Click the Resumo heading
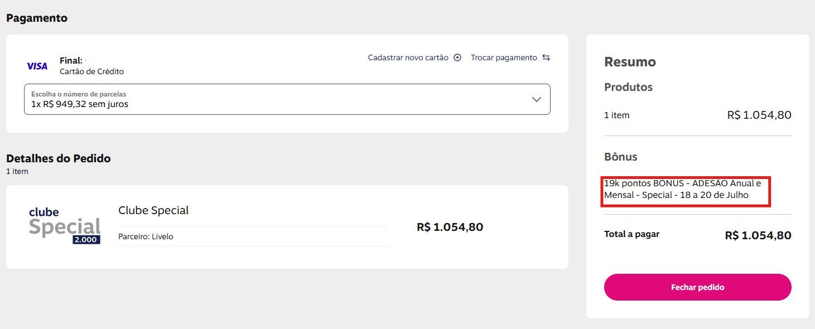Viewport: 815px width, 329px height. pyautogui.click(x=630, y=62)
